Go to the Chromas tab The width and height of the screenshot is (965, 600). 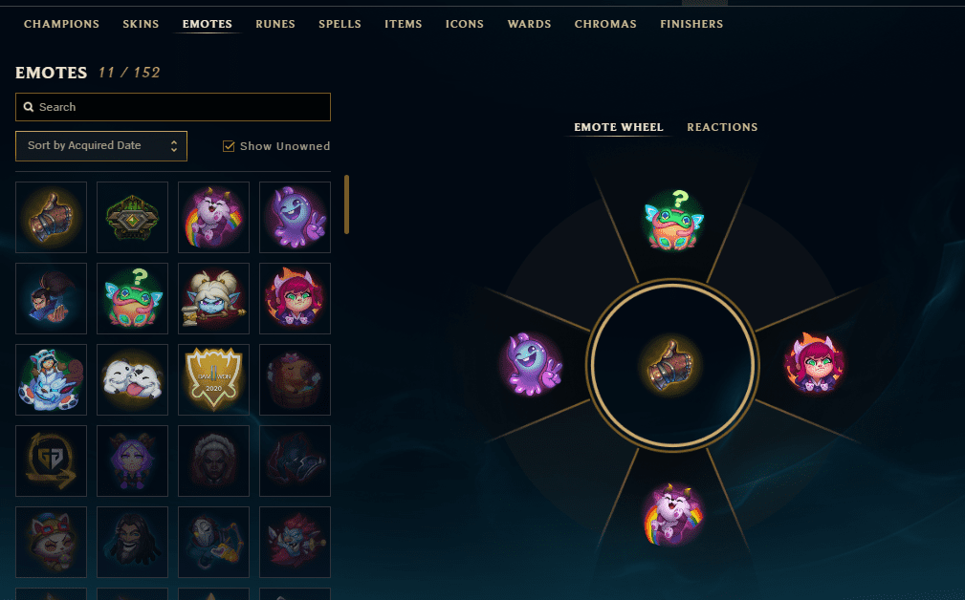pyautogui.click(x=605, y=24)
